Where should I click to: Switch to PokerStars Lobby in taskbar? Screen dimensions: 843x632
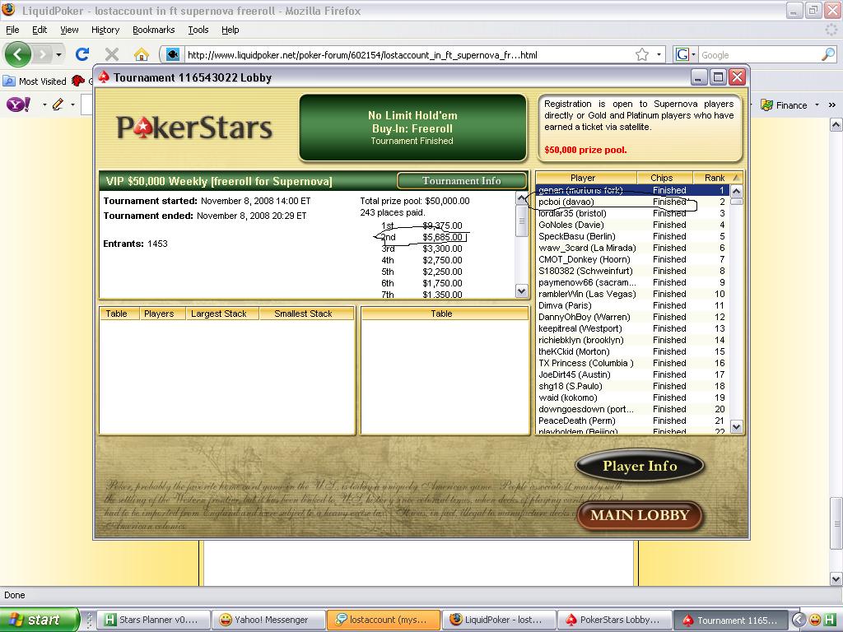coord(614,620)
